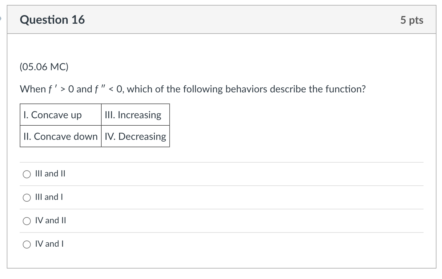Click the 'III. Increasing' table cell
This screenshot has width=442, height=279.
click(x=133, y=115)
